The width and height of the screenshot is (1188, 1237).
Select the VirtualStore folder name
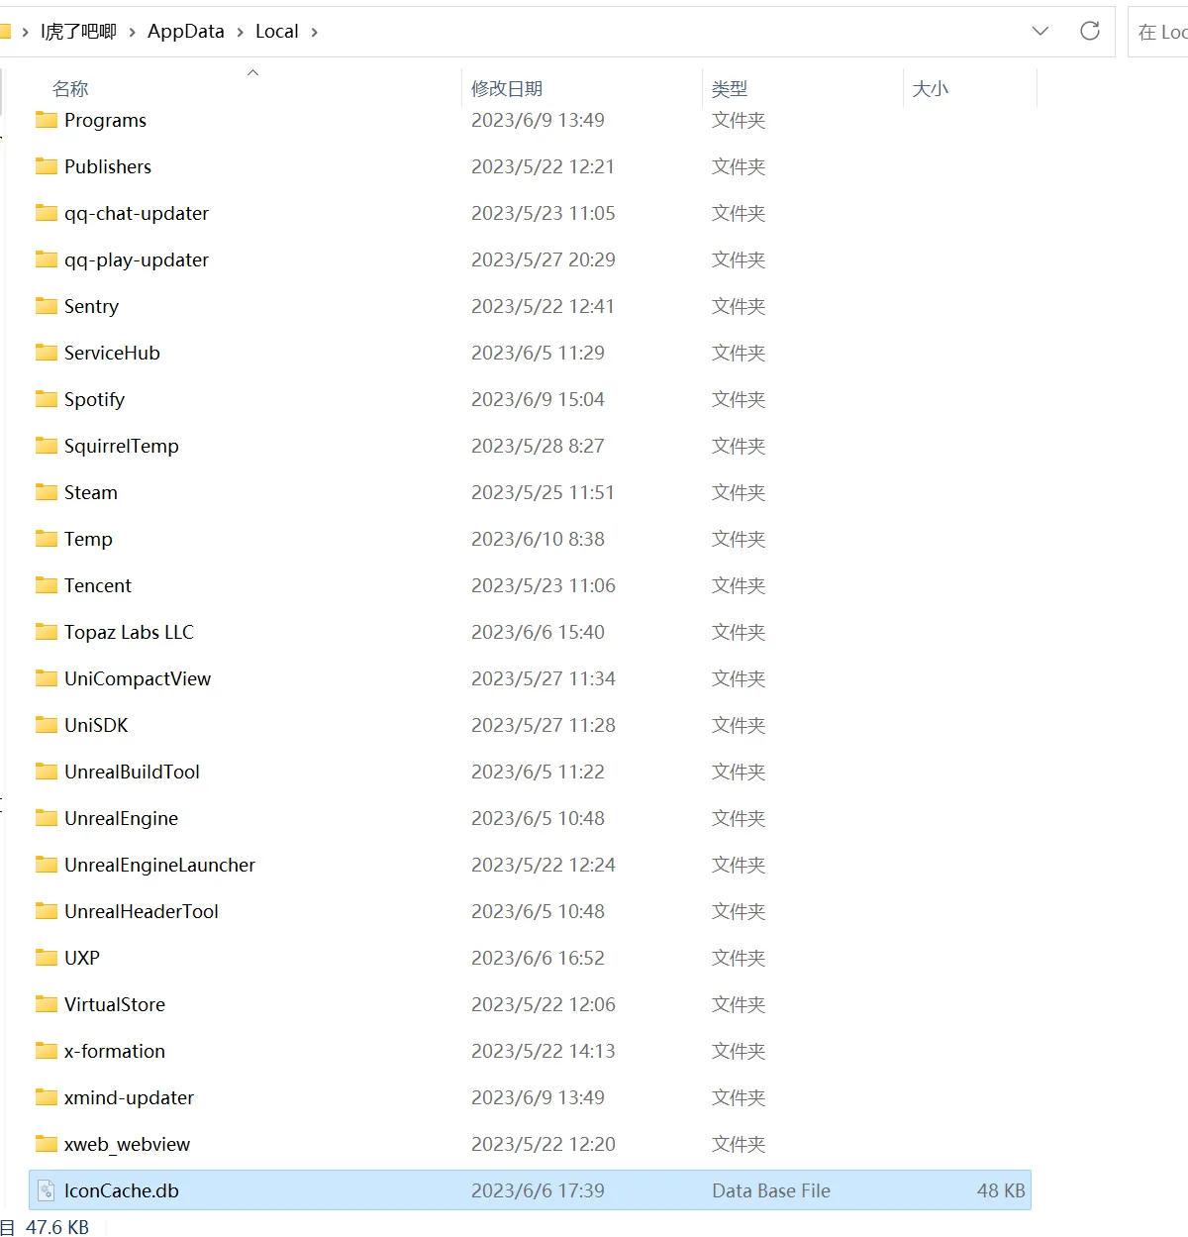(x=115, y=1004)
